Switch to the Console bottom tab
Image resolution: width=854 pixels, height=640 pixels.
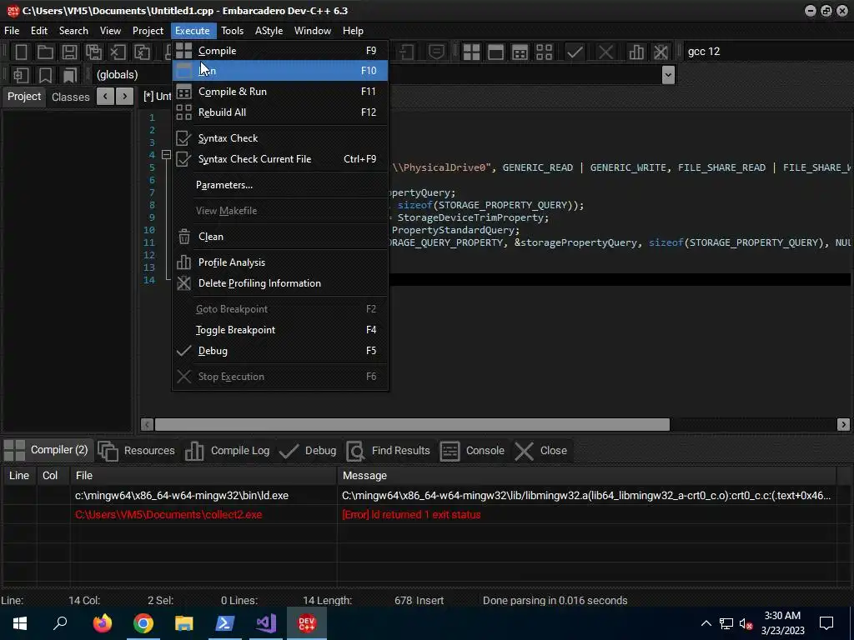pos(472,451)
